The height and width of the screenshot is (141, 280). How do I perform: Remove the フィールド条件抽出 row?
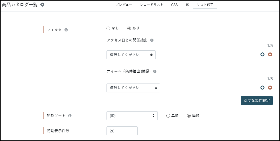point(270,88)
